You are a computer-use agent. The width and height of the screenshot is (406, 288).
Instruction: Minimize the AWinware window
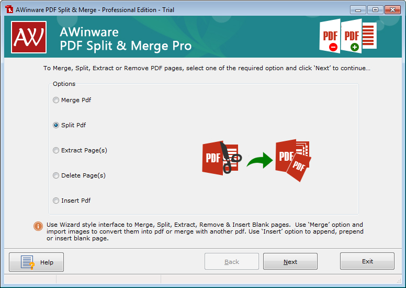point(358,10)
